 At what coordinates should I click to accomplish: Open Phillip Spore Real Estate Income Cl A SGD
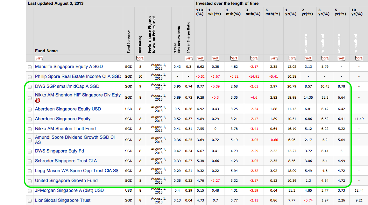tap(78, 76)
